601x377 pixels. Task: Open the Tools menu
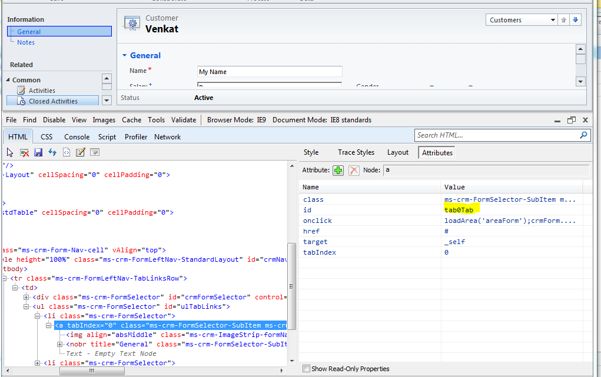(x=156, y=120)
